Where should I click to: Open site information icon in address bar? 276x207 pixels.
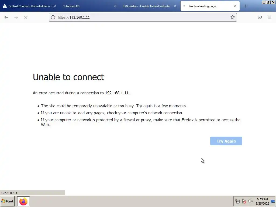point(53,17)
